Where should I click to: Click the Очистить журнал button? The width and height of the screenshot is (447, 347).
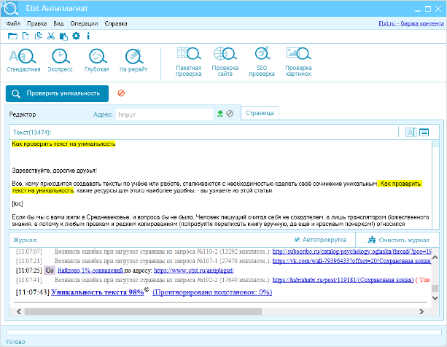point(401,240)
